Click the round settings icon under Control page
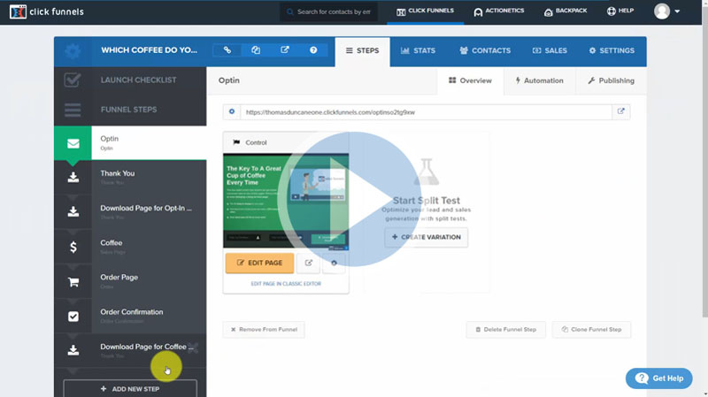Viewport: 708px width, 397px height. click(334, 263)
